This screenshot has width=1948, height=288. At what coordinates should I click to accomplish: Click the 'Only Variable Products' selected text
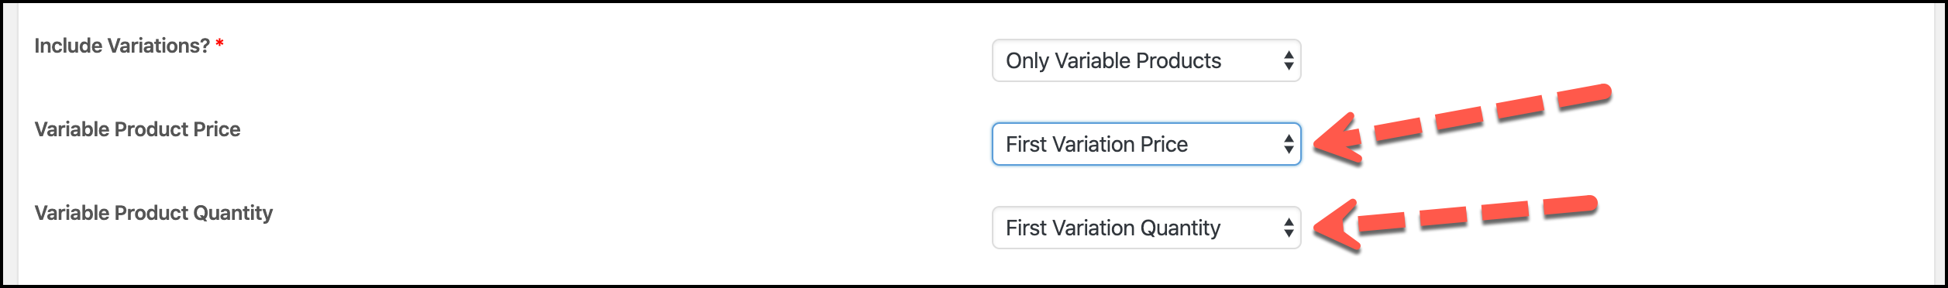click(x=1113, y=60)
